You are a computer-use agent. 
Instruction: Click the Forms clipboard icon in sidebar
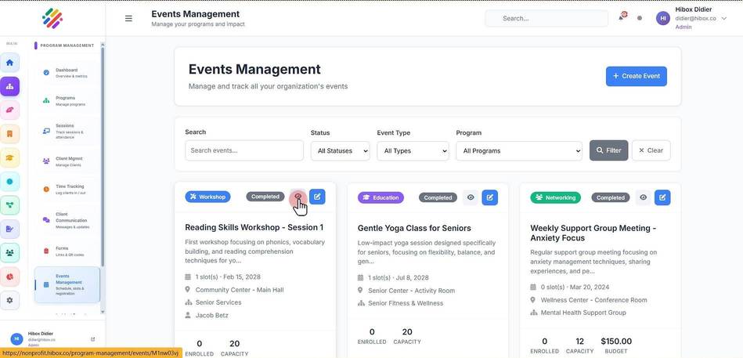[x=46, y=251]
